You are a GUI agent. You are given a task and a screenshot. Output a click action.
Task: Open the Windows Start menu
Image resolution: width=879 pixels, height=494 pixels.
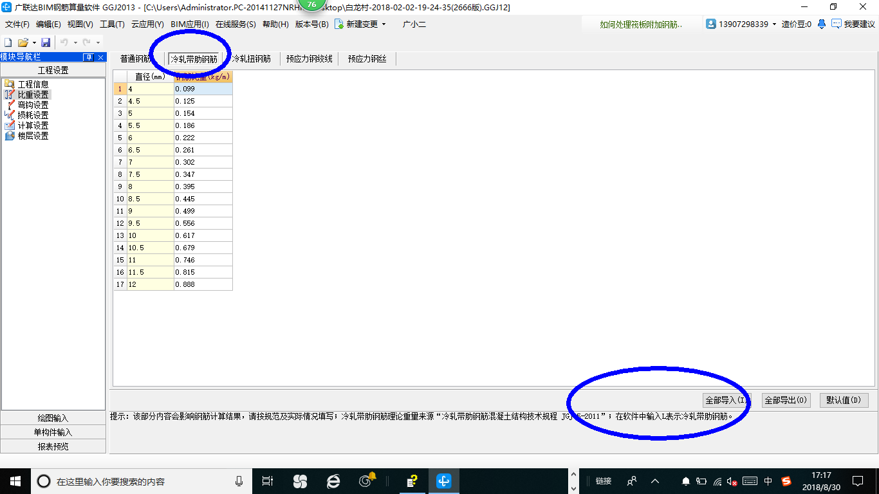pyautogui.click(x=15, y=481)
